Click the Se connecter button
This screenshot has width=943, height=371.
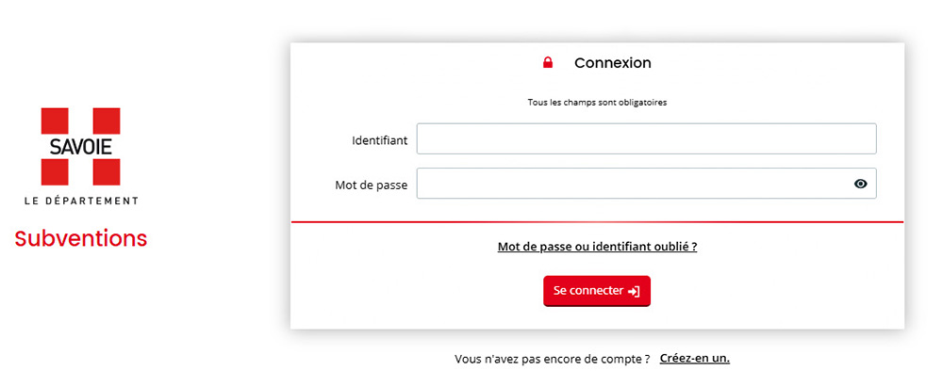pyautogui.click(x=597, y=291)
